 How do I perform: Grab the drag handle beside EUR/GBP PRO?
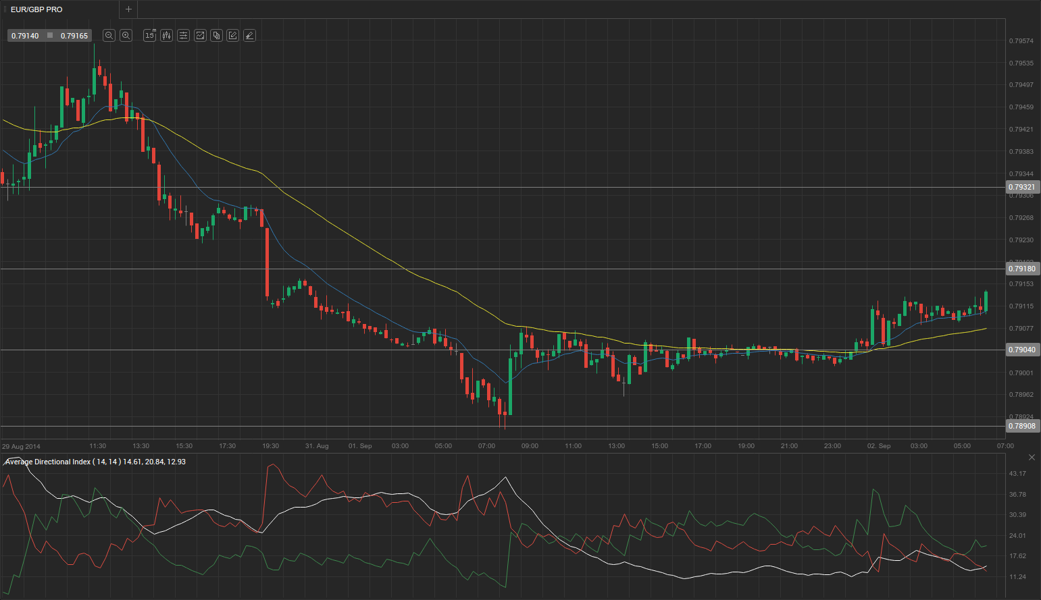click(x=5, y=9)
